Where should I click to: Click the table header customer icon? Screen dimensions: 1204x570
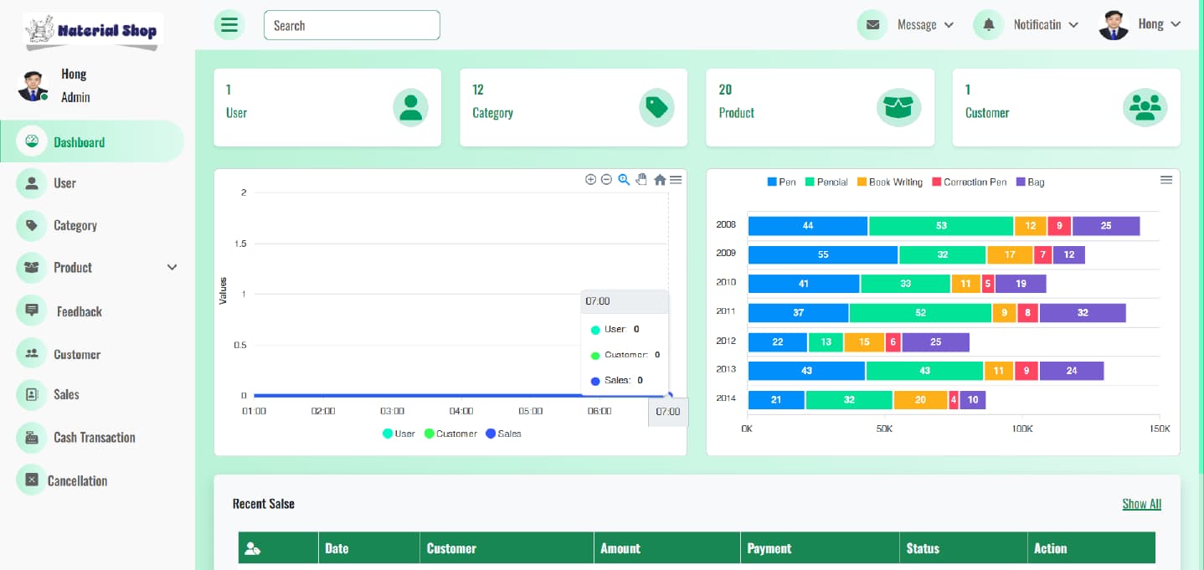coord(252,548)
